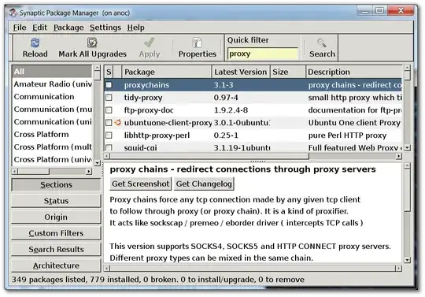Click the Apply checkmark icon

149,43
